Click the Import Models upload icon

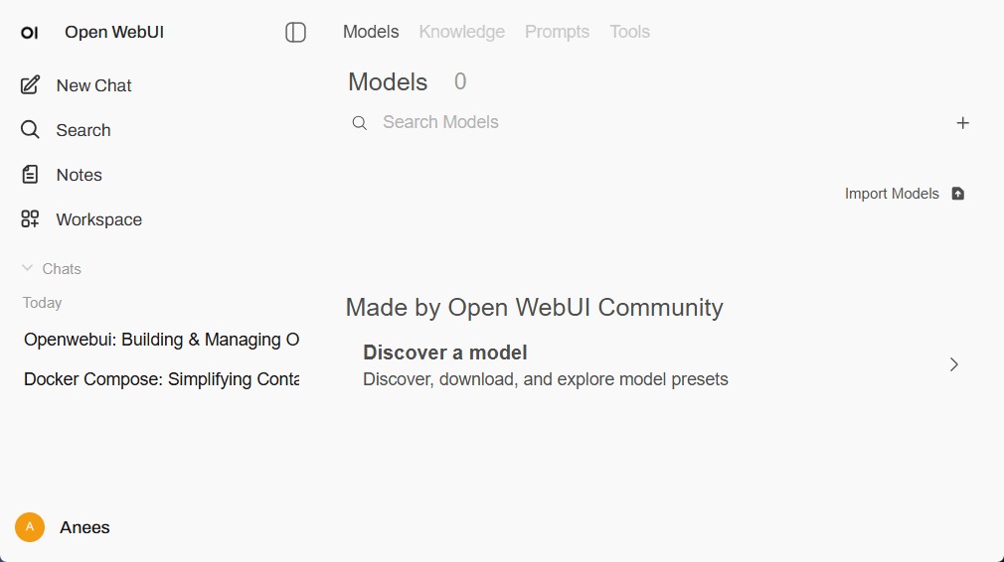(958, 194)
